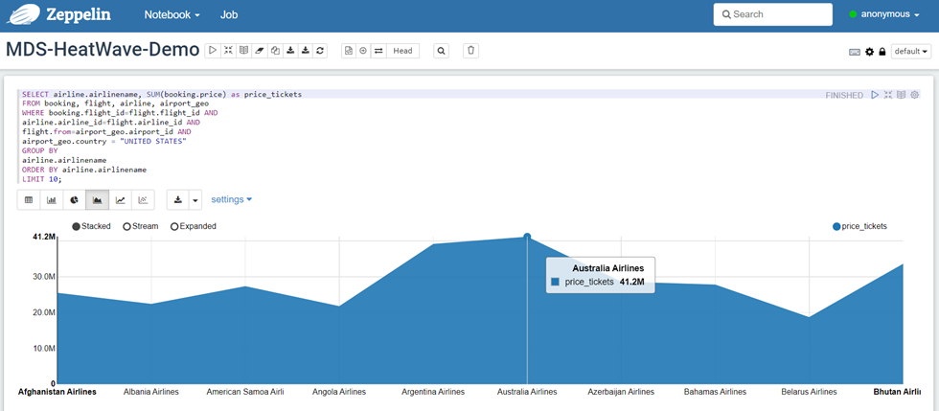Screen dimensions: 939x411
Task: Click the 30.0M y-axis label
Action: 44,277
